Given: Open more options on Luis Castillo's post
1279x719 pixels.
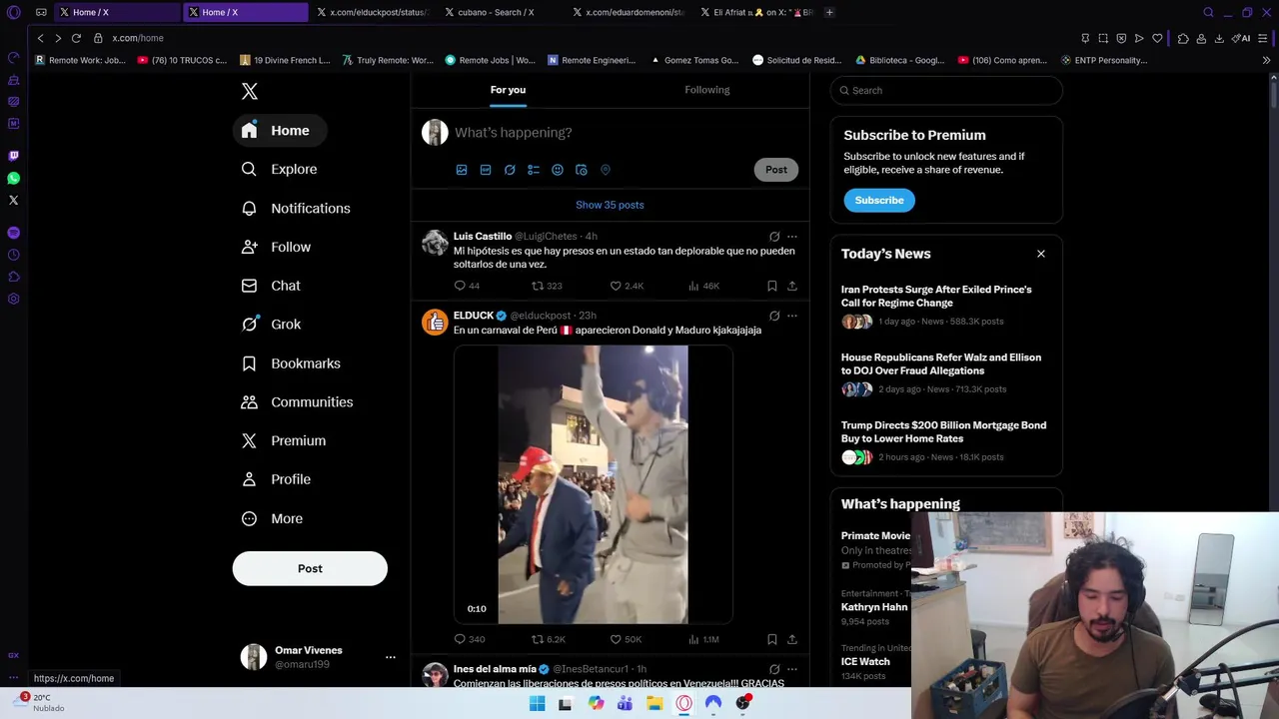Looking at the screenshot, I should tap(792, 237).
